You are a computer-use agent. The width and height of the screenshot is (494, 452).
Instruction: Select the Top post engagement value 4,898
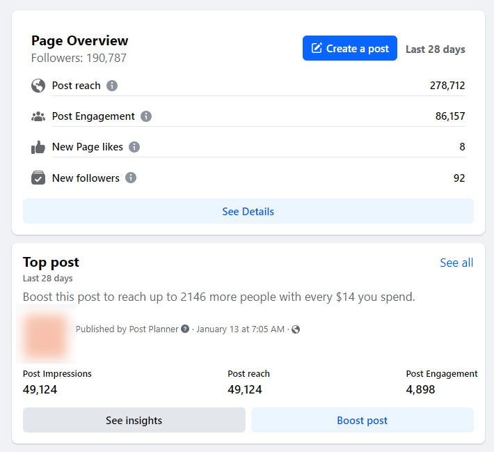pyautogui.click(x=420, y=389)
